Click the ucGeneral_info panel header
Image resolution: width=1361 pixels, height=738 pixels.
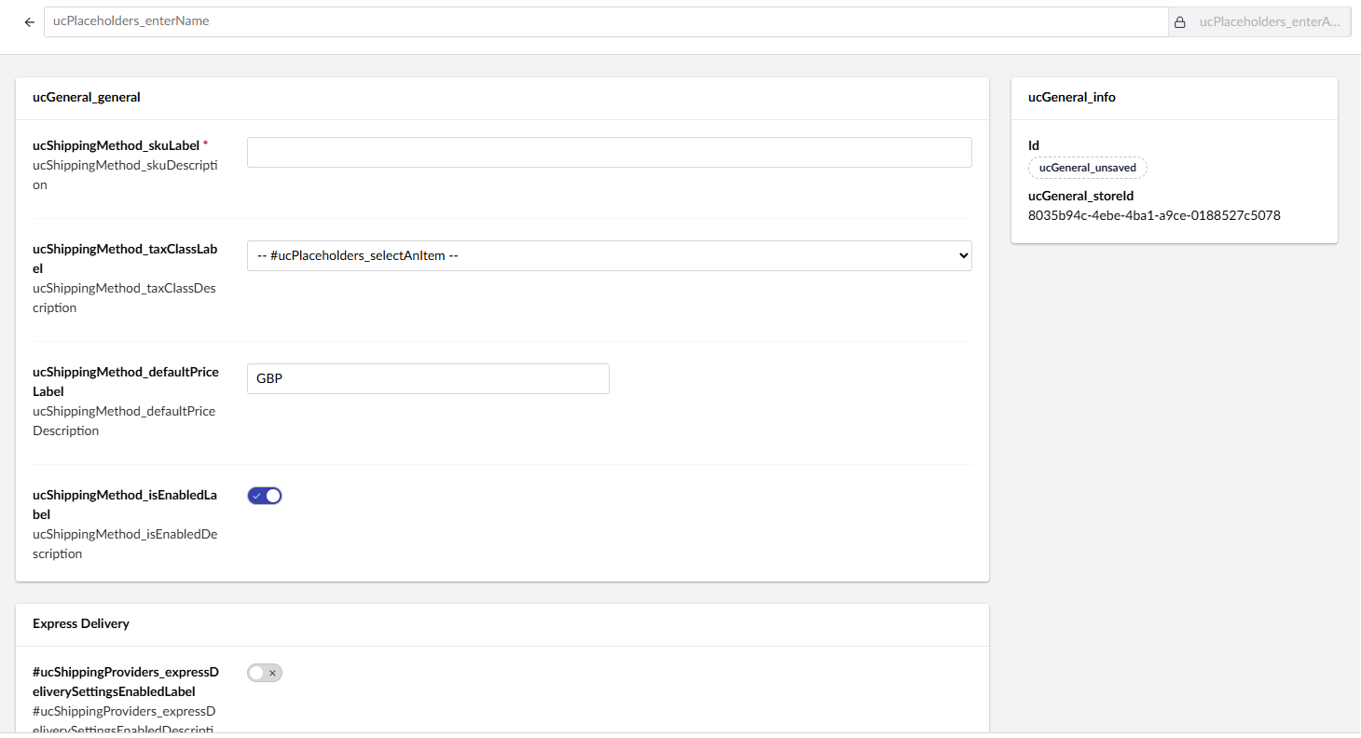1071,97
